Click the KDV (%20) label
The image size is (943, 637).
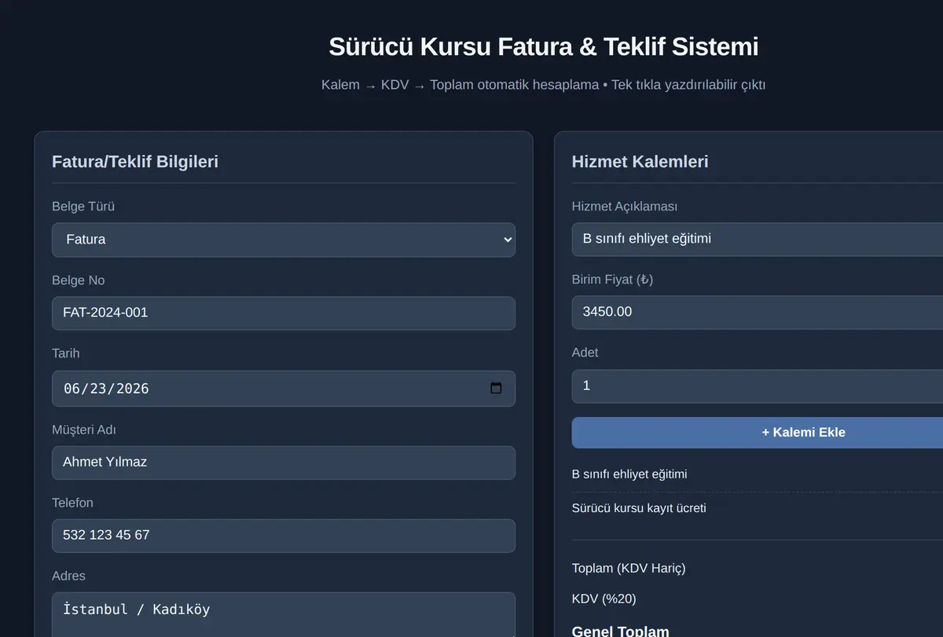coord(604,599)
